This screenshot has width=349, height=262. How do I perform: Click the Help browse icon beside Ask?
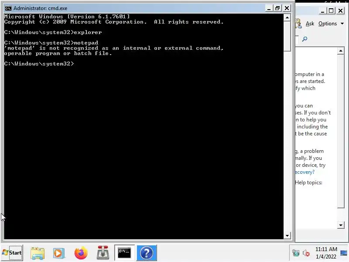coord(298,24)
